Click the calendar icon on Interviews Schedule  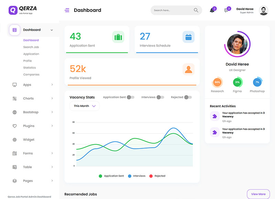(x=188, y=37)
